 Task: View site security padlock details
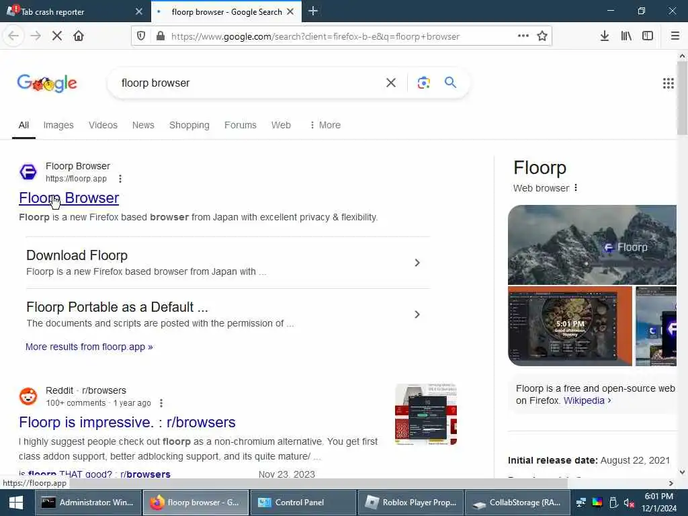tap(161, 36)
